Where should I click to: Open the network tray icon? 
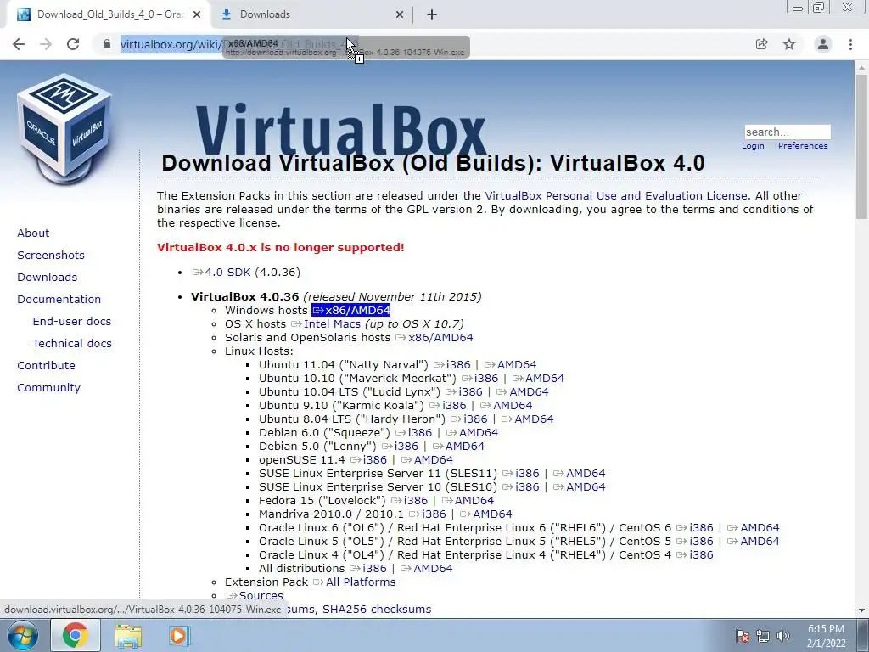(763, 636)
